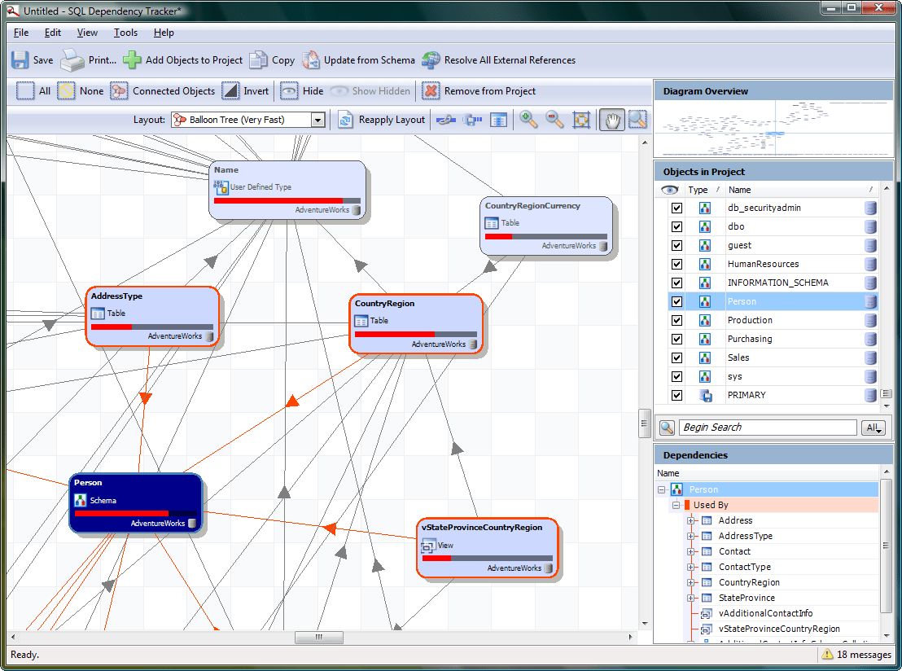
Task: Switch to the Pan hand tool
Action: pos(611,120)
